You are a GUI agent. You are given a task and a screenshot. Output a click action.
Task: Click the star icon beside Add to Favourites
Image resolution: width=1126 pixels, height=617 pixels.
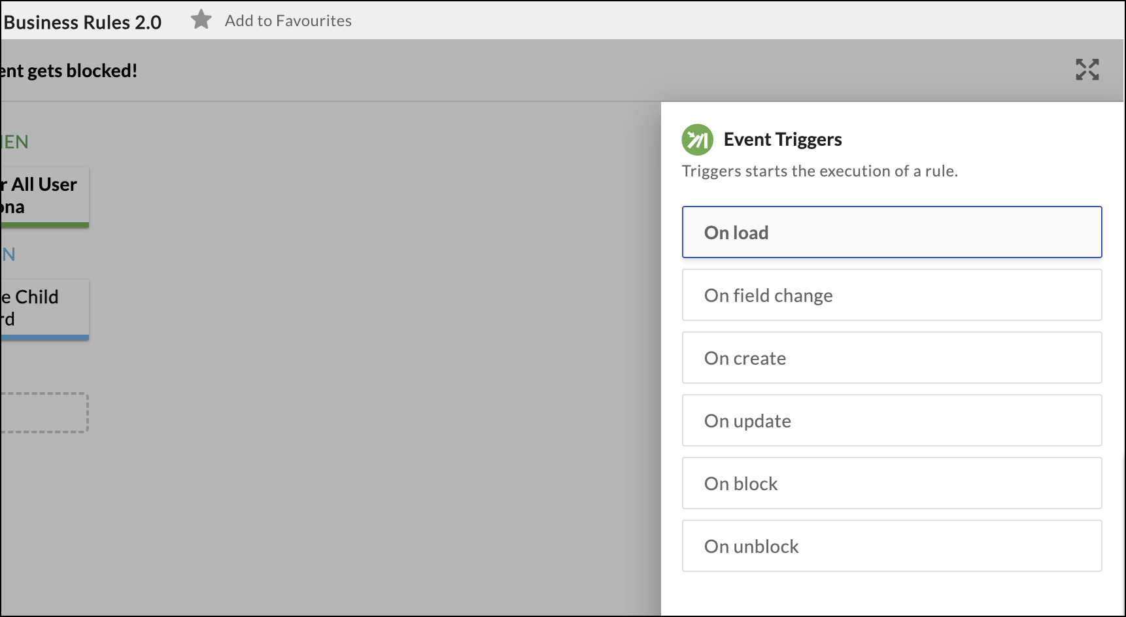click(201, 20)
